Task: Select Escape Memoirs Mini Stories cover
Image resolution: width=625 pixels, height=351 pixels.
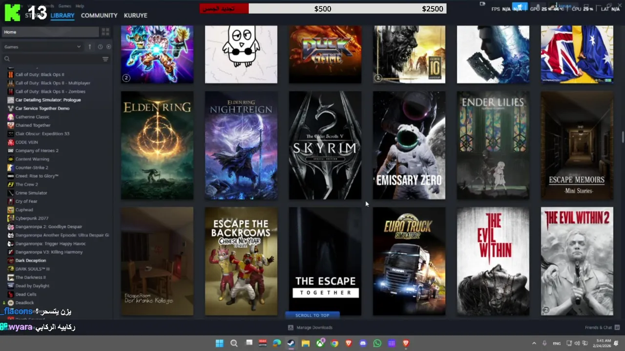Action: coord(577,145)
